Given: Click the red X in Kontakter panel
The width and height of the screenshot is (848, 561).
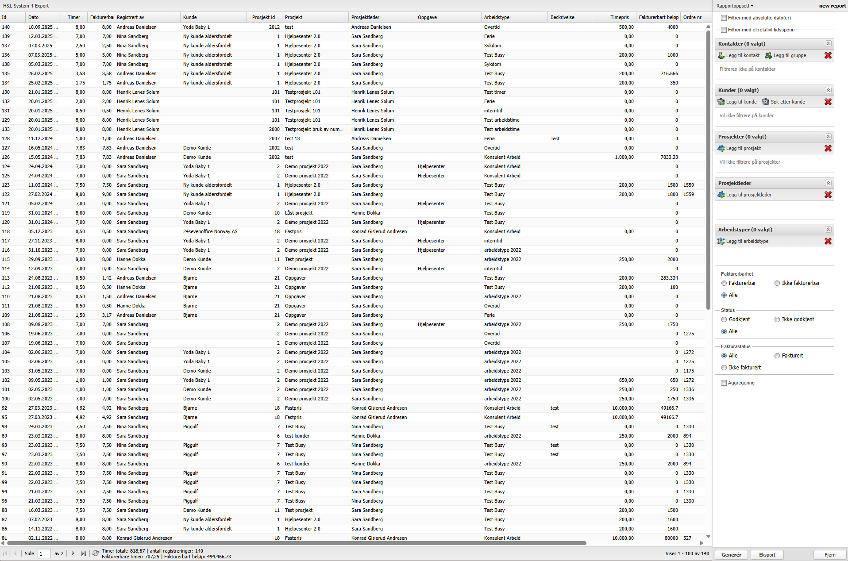Looking at the screenshot, I should pos(828,55).
